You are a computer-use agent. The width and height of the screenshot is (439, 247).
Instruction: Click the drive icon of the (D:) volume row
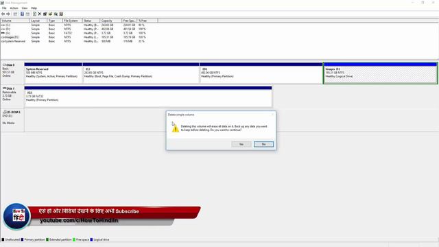pos(3,29)
